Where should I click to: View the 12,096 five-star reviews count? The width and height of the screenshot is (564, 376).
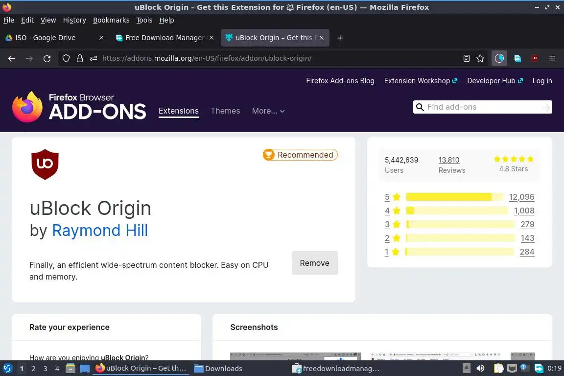pyautogui.click(x=521, y=197)
